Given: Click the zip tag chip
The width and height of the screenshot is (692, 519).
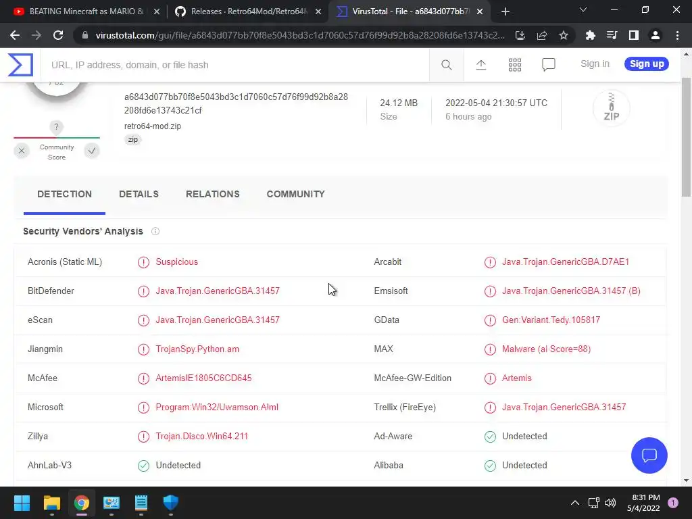Looking at the screenshot, I should click(132, 139).
